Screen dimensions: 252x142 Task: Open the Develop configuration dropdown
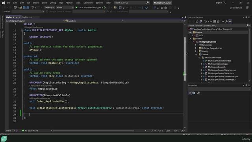pyautogui.click(x=49, y=7)
